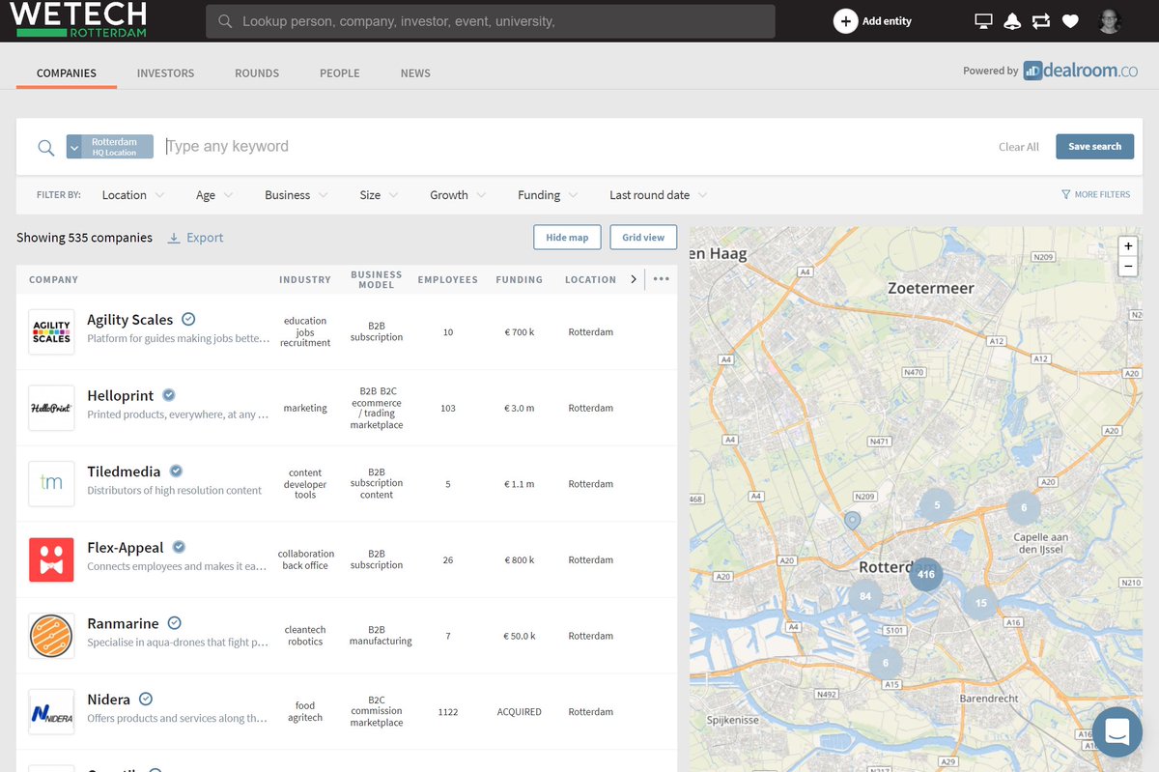Open Ranmarine company logo

[x=51, y=636]
